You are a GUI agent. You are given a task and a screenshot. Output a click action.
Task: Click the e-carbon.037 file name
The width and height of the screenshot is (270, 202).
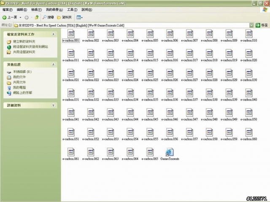pyautogui.click(x=189, y=100)
